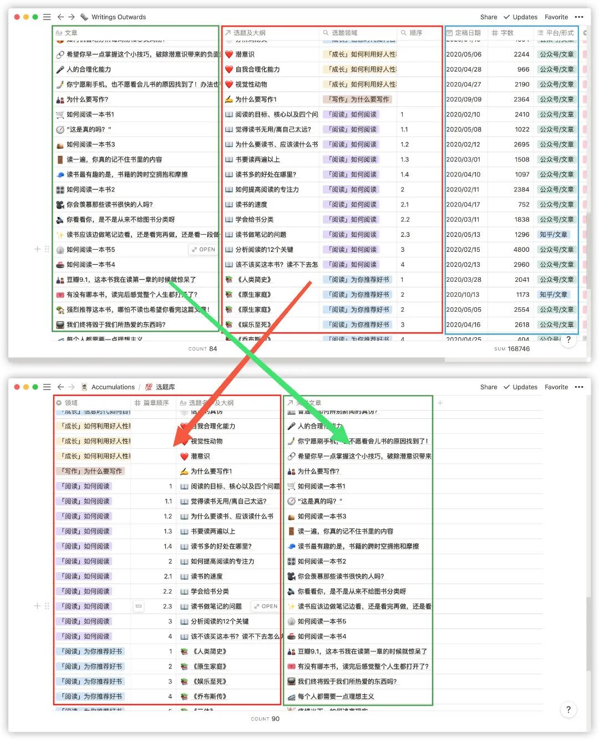Open the Accumulations breadcrumb
Image resolution: width=599 pixels, height=740 pixels.
(108, 387)
